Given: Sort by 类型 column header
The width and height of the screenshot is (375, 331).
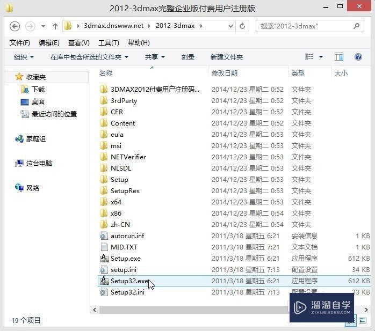Looking at the screenshot, I should 298,73.
